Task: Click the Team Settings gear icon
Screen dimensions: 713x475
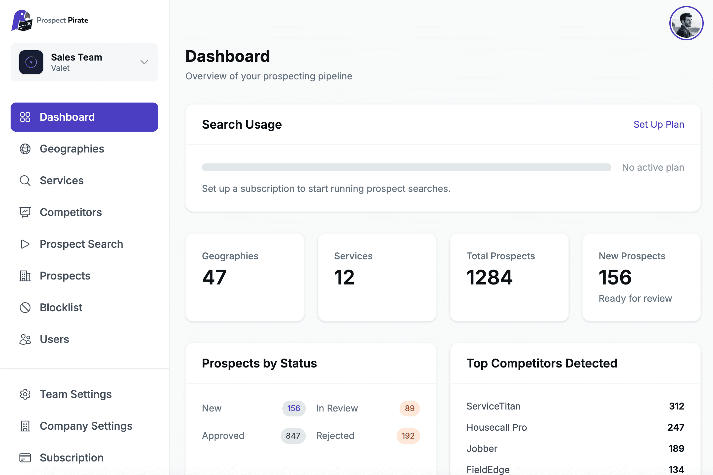Action: (25, 394)
